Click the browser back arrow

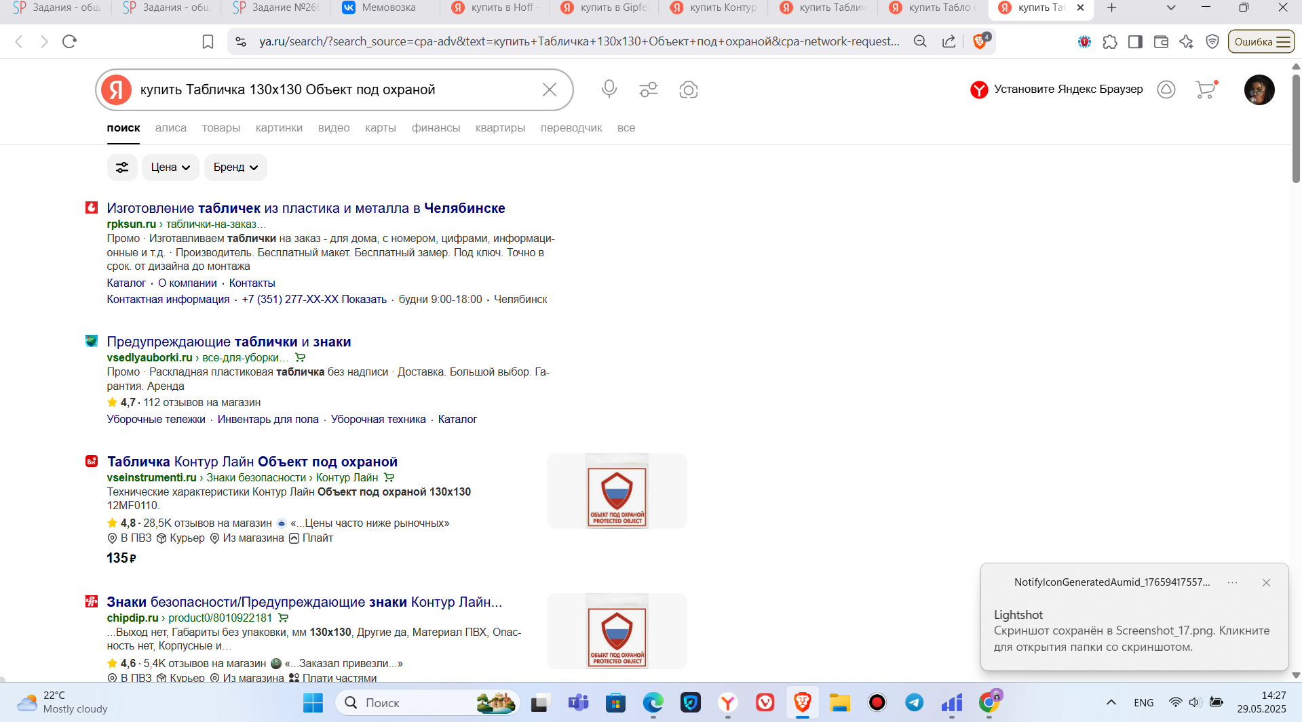click(19, 41)
